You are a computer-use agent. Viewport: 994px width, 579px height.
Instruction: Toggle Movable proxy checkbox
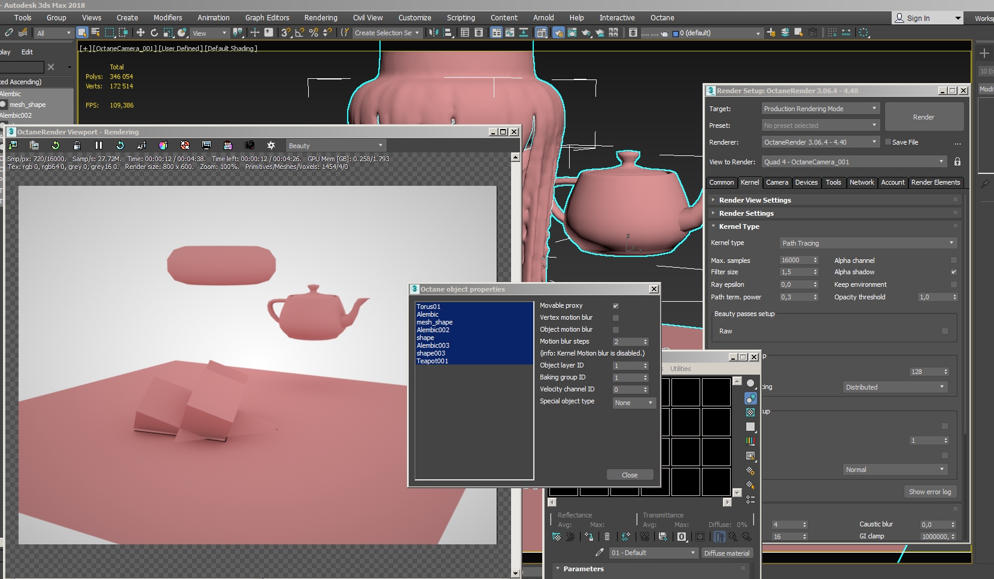[616, 306]
